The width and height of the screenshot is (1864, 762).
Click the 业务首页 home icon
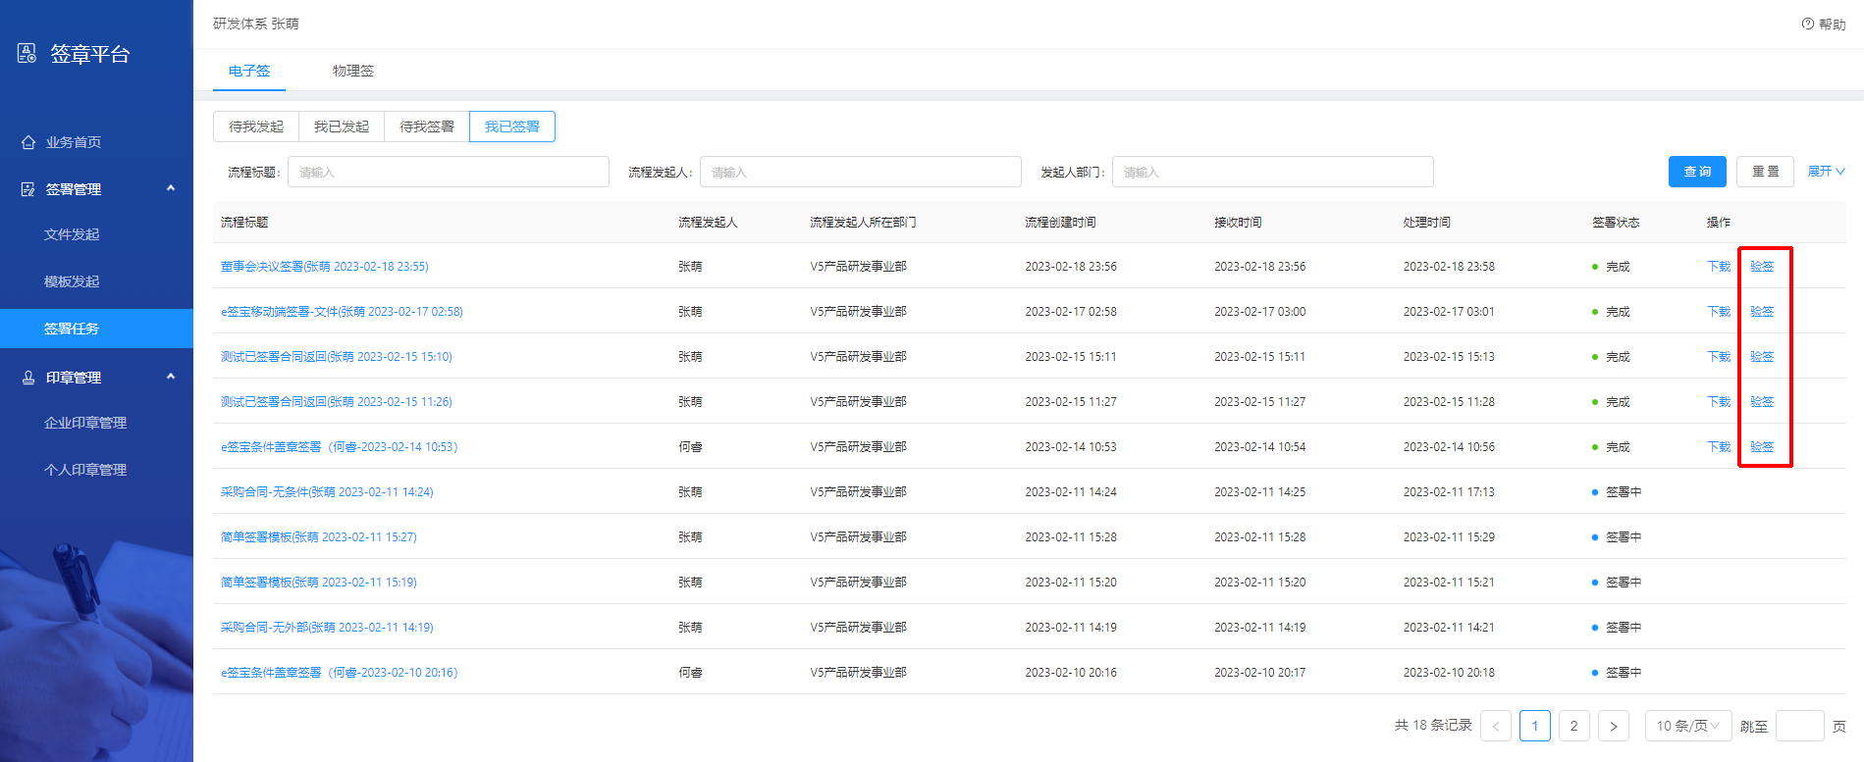28,142
